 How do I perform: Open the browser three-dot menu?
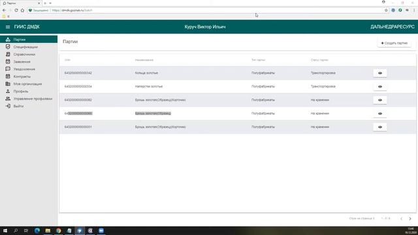point(414,10)
